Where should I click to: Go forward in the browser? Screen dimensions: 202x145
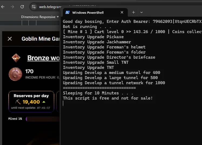click(x=12, y=7)
